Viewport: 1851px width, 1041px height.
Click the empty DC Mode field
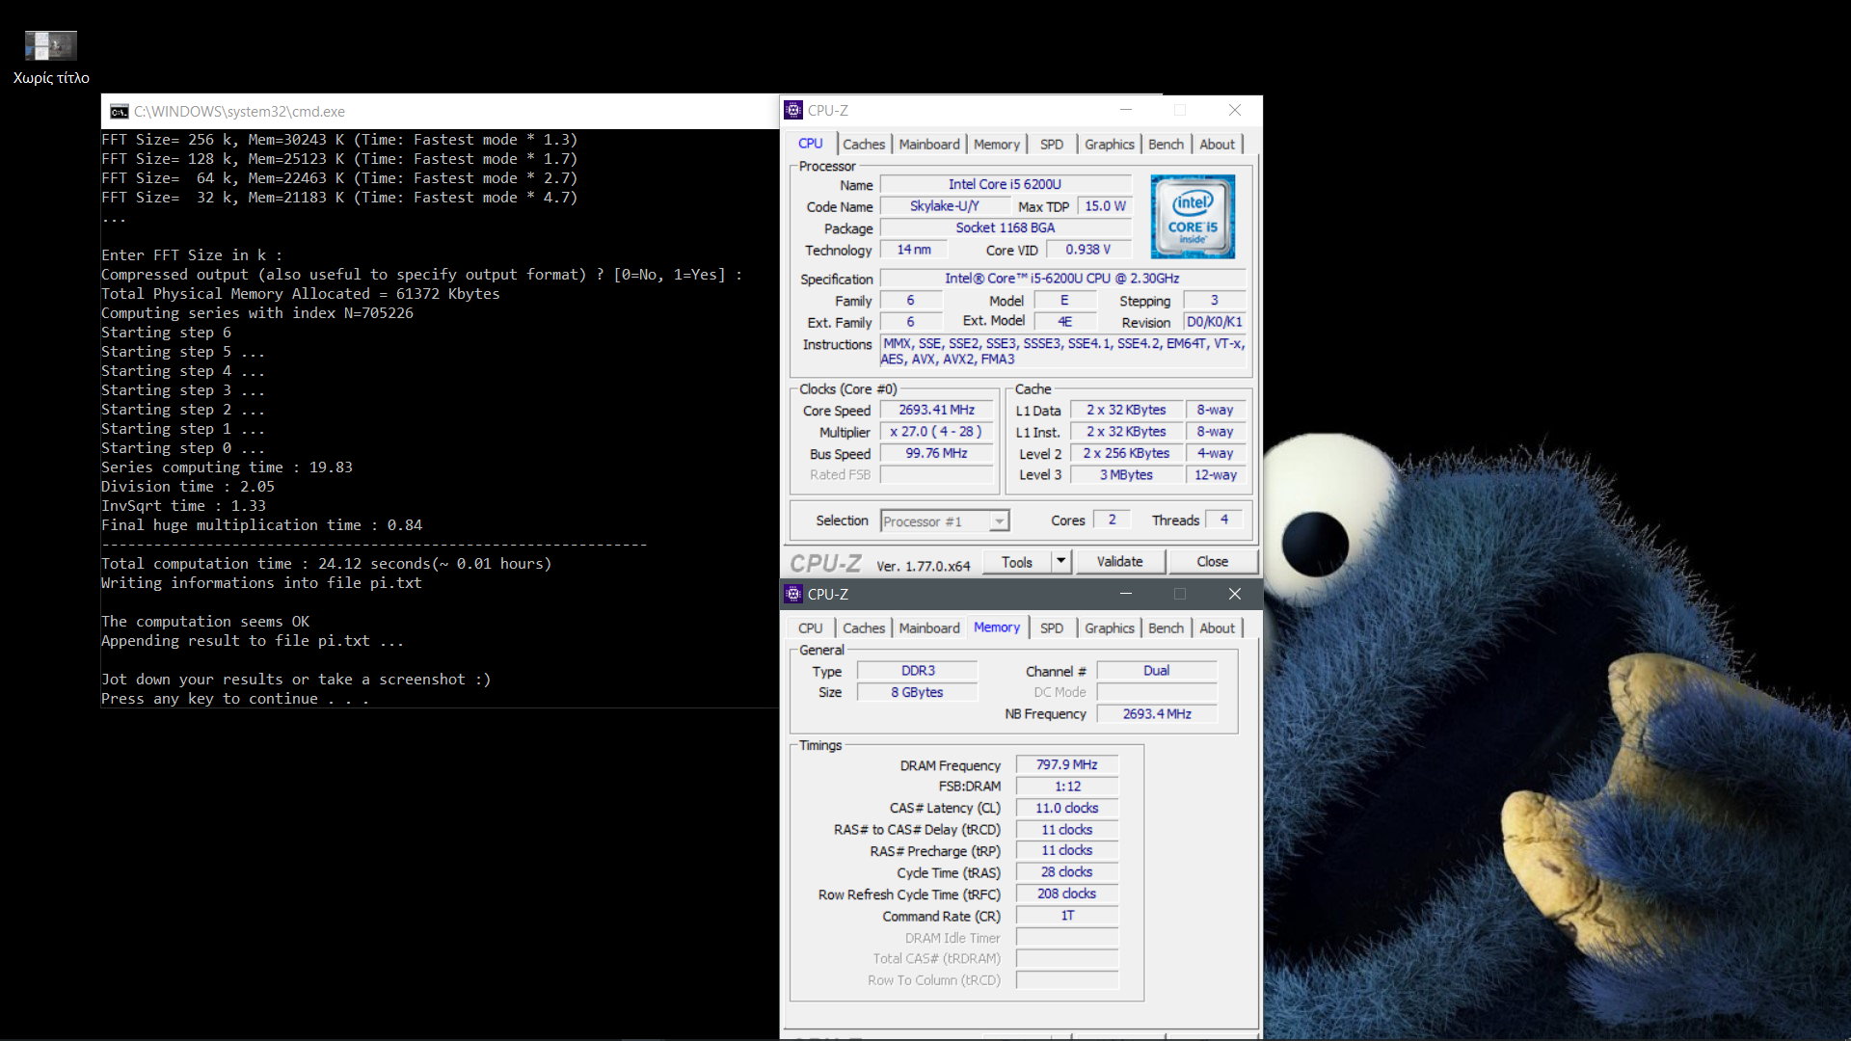(x=1157, y=692)
